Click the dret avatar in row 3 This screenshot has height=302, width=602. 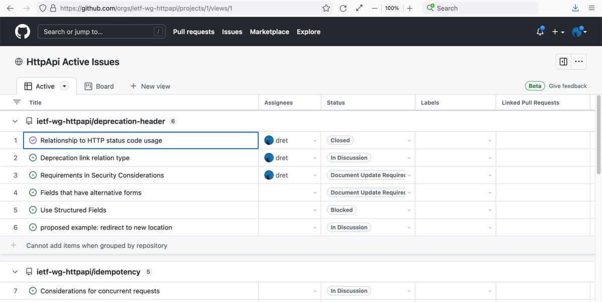coord(269,175)
